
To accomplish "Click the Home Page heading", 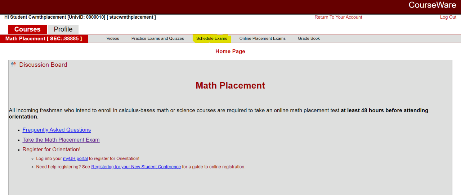I will (230, 51).
